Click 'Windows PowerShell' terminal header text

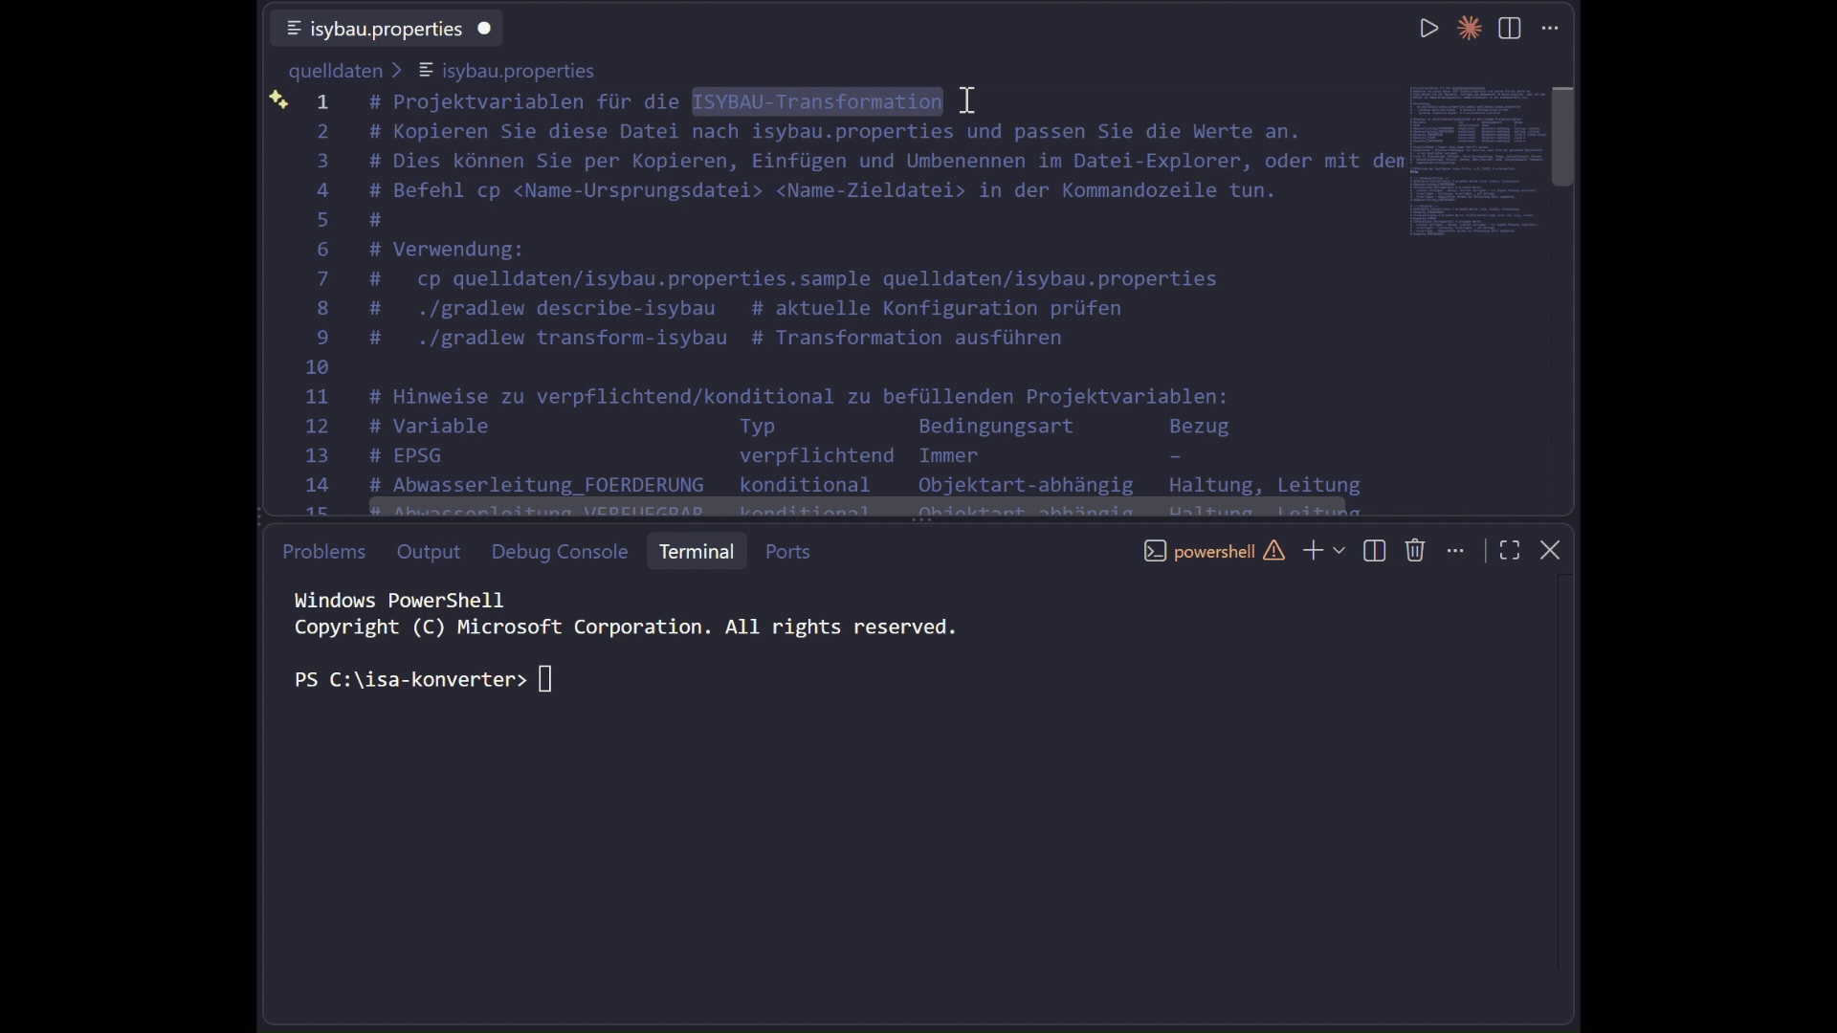(x=399, y=601)
